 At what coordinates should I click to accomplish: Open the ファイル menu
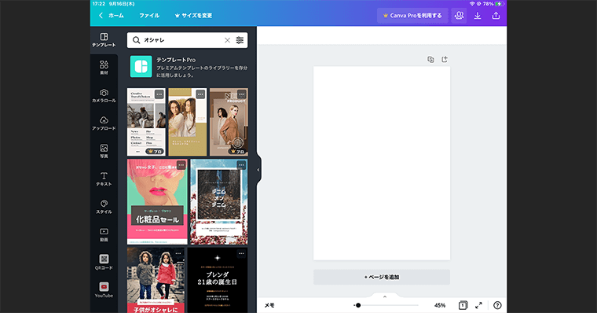tap(149, 16)
